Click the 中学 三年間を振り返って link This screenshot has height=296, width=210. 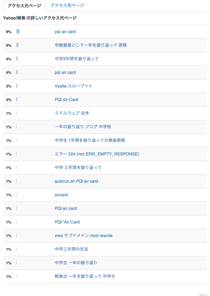[78, 168]
